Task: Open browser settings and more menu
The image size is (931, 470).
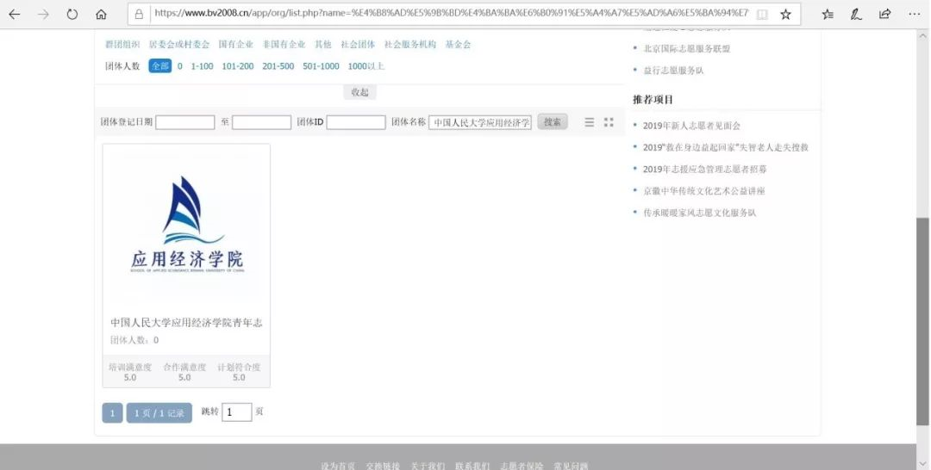Action: coord(914,15)
